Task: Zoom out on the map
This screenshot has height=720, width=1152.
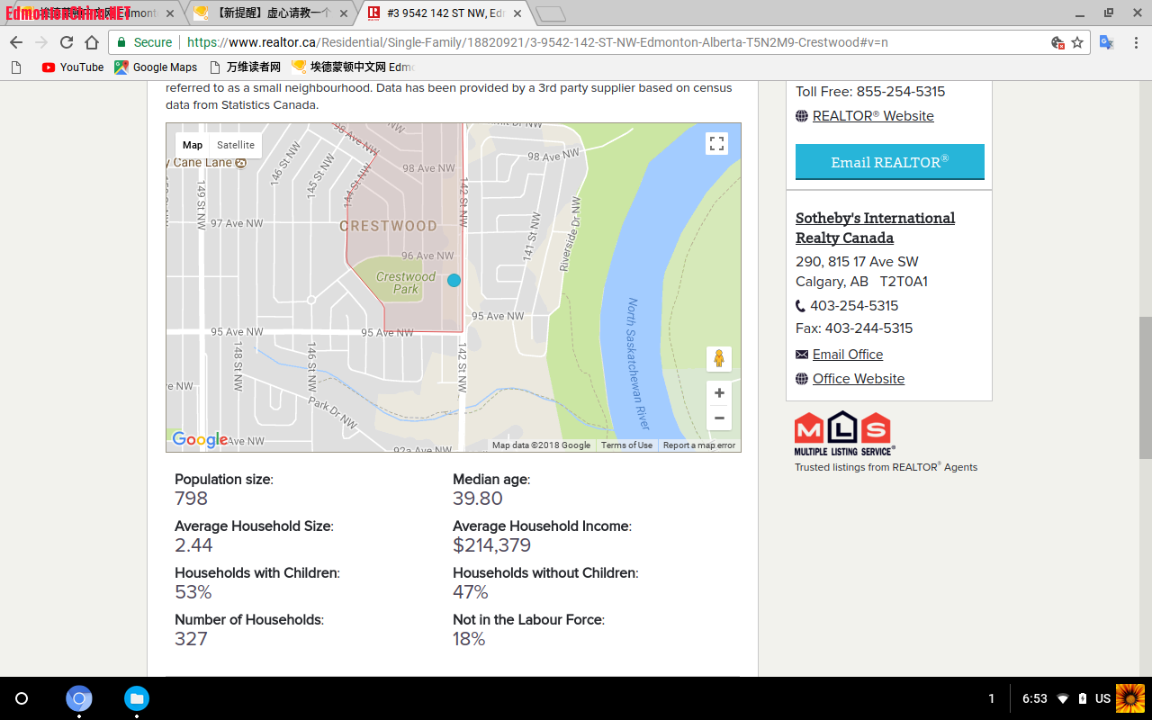Action: (718, 418)
